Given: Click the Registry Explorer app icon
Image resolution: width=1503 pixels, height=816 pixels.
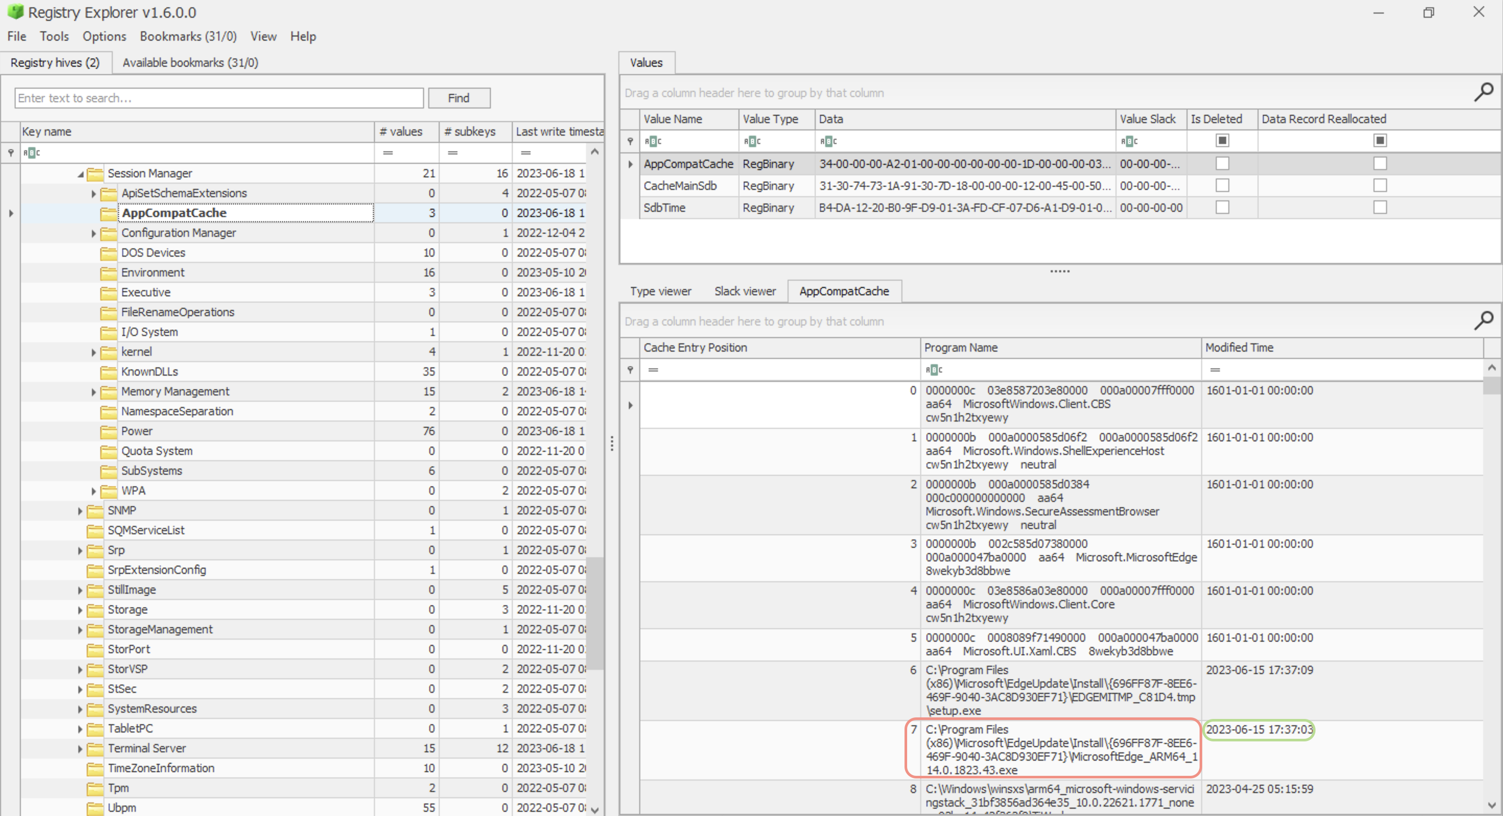Looking at the screenshot, I should coord(15,11).
